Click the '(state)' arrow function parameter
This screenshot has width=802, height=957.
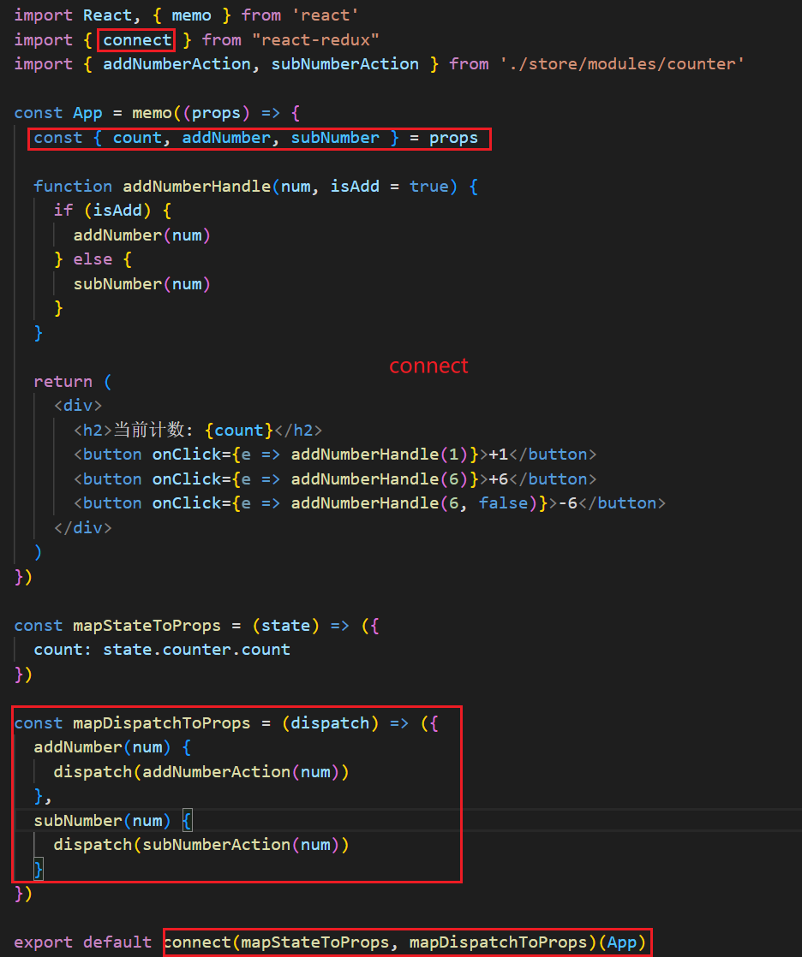pos(286,626)
